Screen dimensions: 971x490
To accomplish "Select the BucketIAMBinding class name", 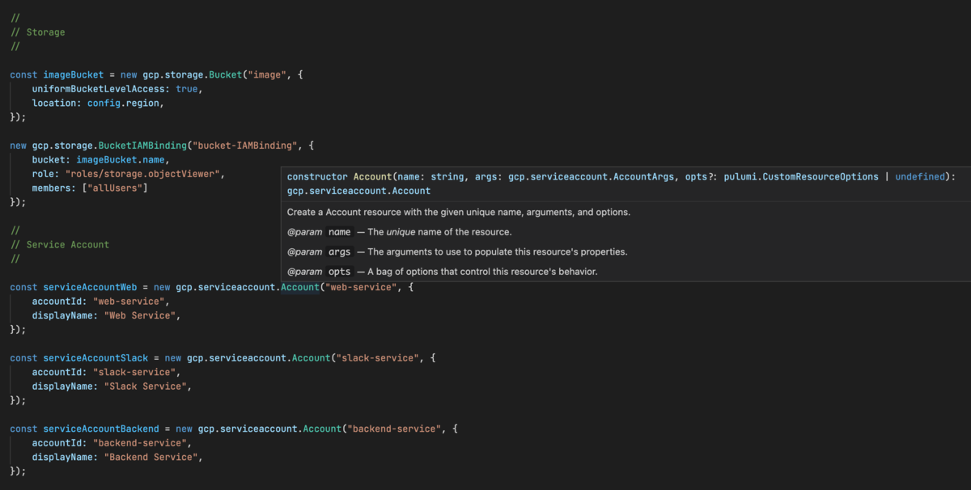I will 142,146.
